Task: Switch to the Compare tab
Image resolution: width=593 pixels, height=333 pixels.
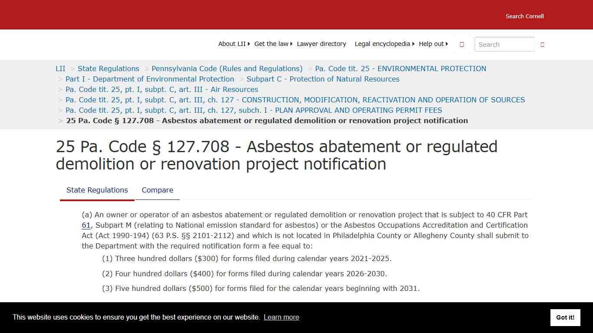Action: click(x=157, y=190)
